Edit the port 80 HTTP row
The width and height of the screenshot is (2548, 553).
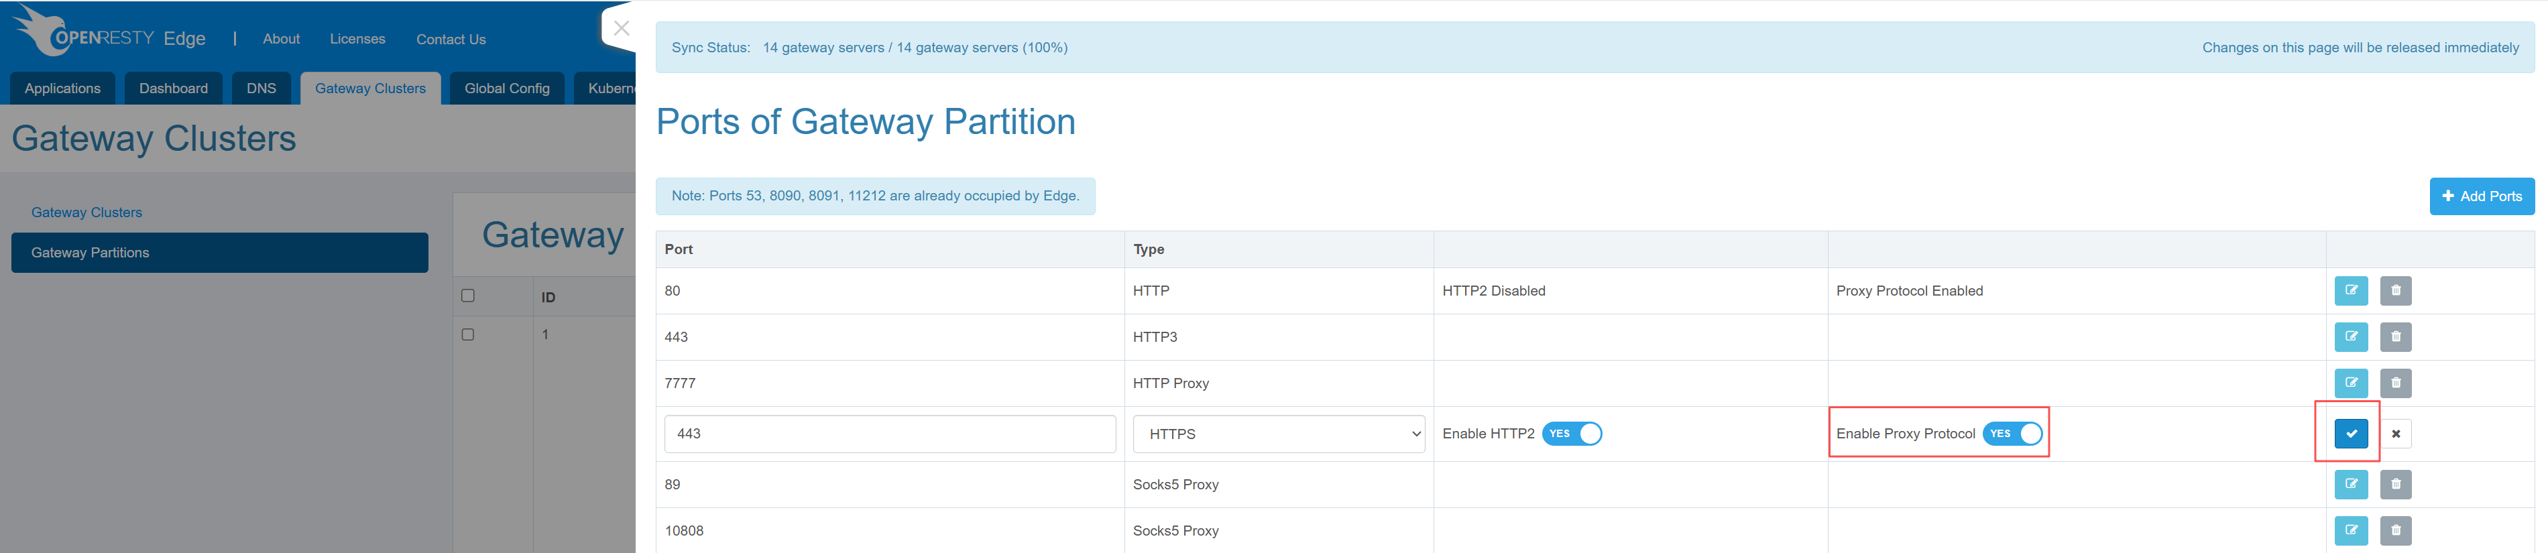2350,291
